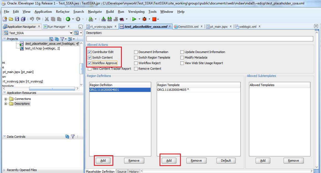Expand the Connections node
Screen dimensions: 321x173
pos(6,99)
